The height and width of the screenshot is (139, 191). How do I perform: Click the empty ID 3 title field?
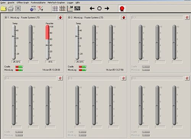coord(157,18)
